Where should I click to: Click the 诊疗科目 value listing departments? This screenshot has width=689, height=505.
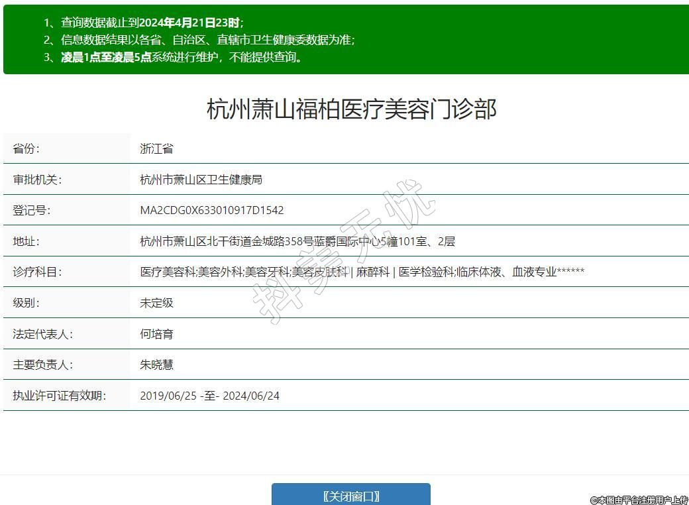[362, 272]
